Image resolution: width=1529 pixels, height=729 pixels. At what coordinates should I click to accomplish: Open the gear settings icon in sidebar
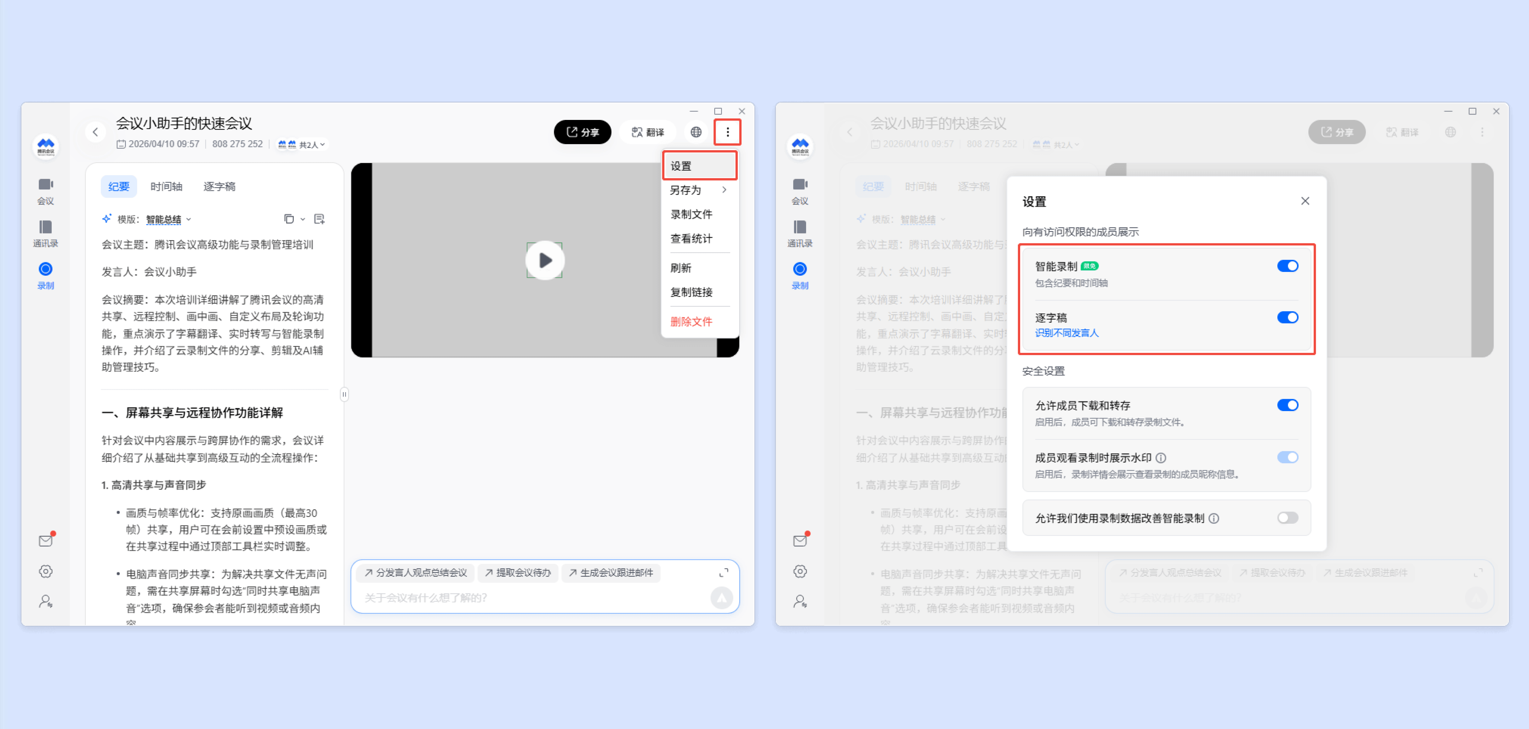click(x=45, y=571)
